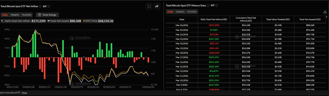This screenshot has height=96, width=329.
Task: Click the $4.93B value traded cell
Action: click(x=278, y=67)
